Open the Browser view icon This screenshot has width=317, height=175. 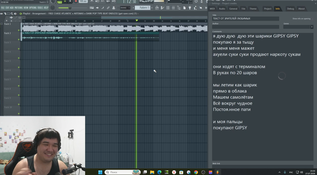(179, 8)
